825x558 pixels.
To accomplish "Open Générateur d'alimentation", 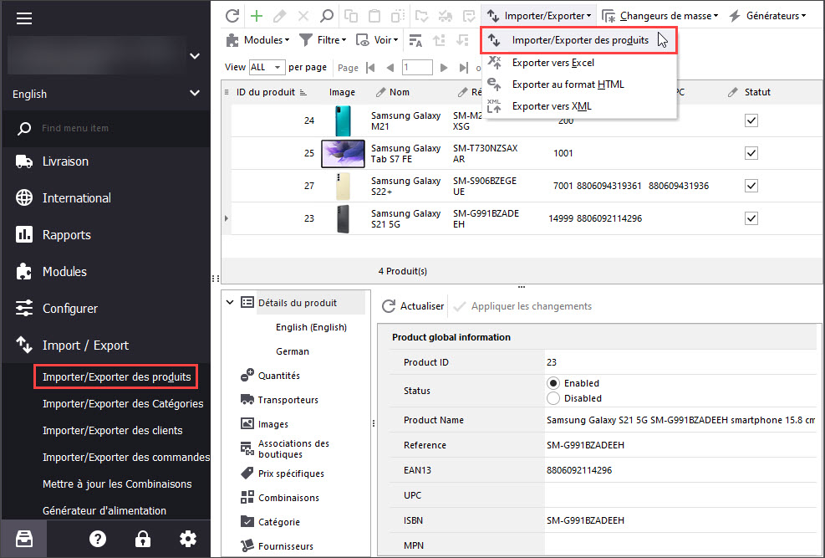I will (x=104, y=510).
